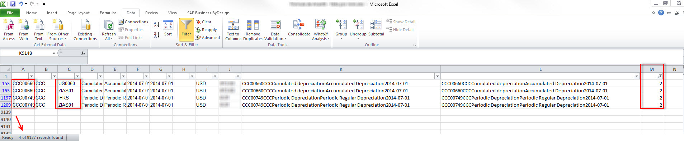The height and width of the screenshot is (141, 684).
Task: Click the Name Box showing K9148
Action: pyautogui.click(x=28, y=53)
